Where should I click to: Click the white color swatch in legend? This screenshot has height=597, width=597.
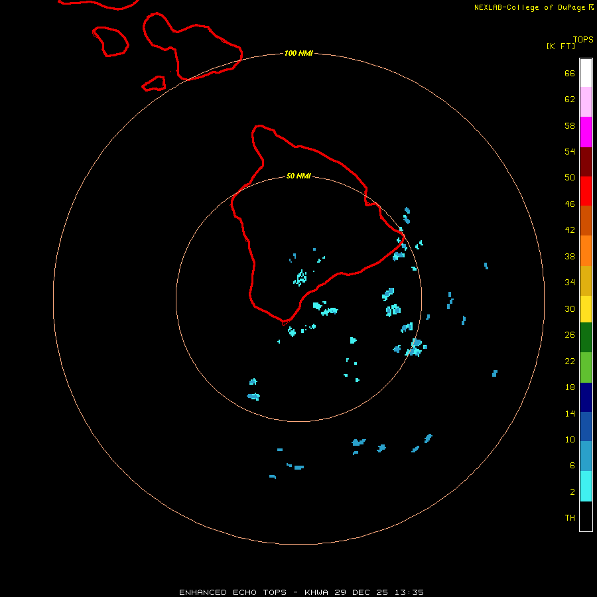point(586,73)
